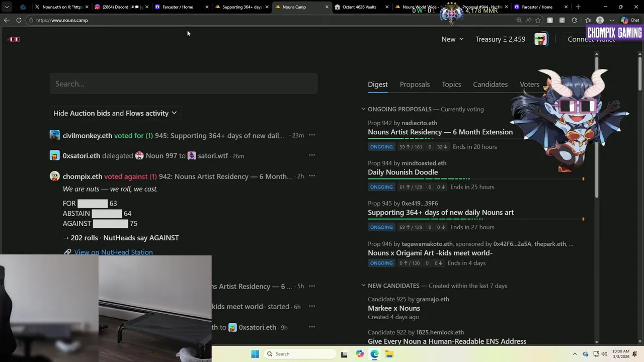Open the browser profile avatar
Screen dimensions: 644x362
(600, 20)
